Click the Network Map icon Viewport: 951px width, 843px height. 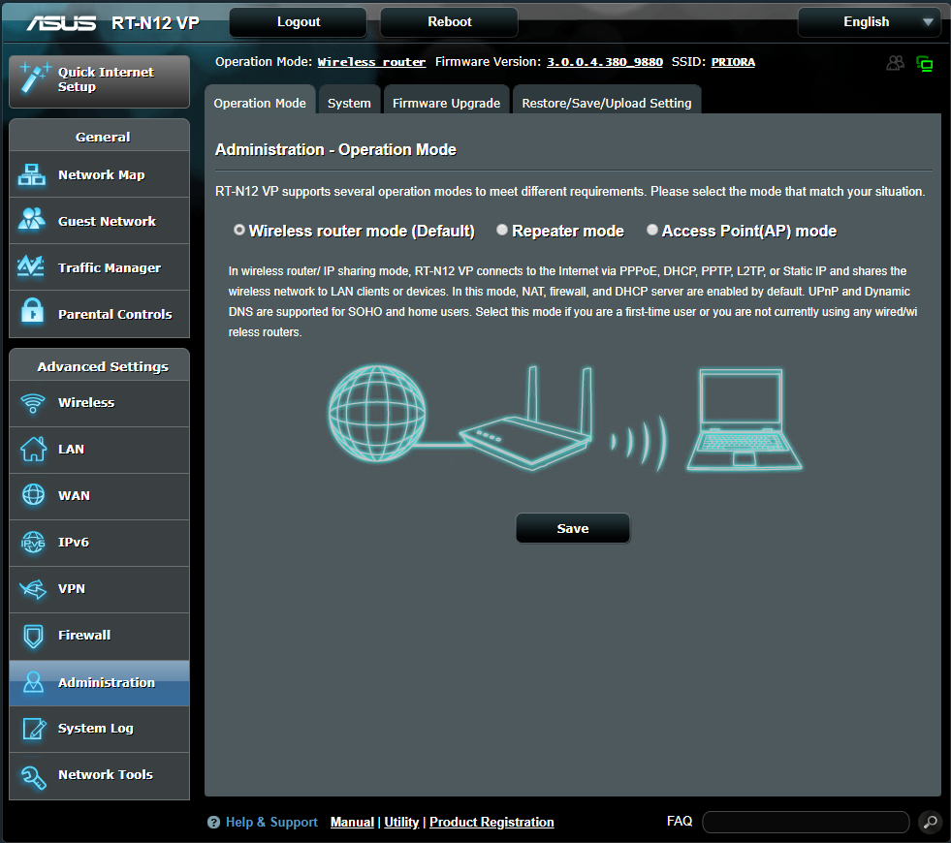pos(32,174)
